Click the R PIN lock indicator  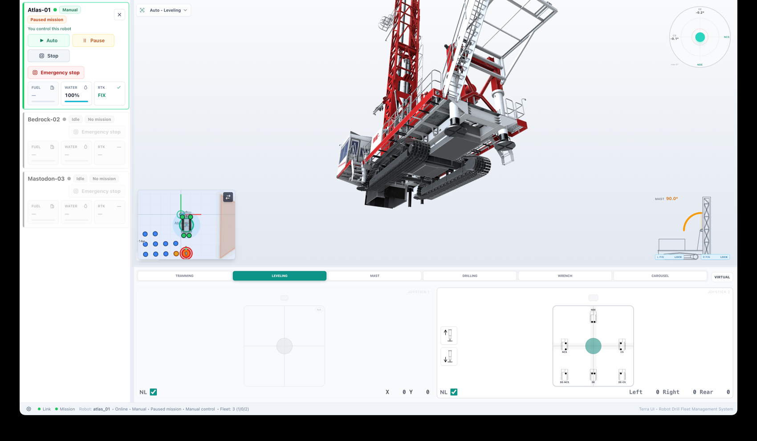coord(715,257)
